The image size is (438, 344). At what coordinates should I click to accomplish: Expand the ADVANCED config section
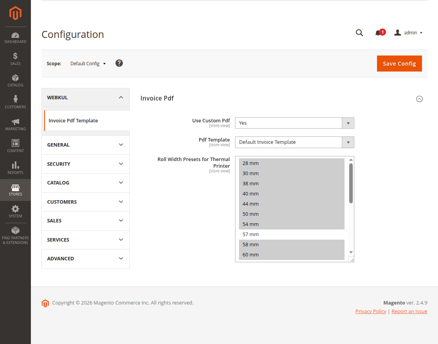tap(86, 259)
